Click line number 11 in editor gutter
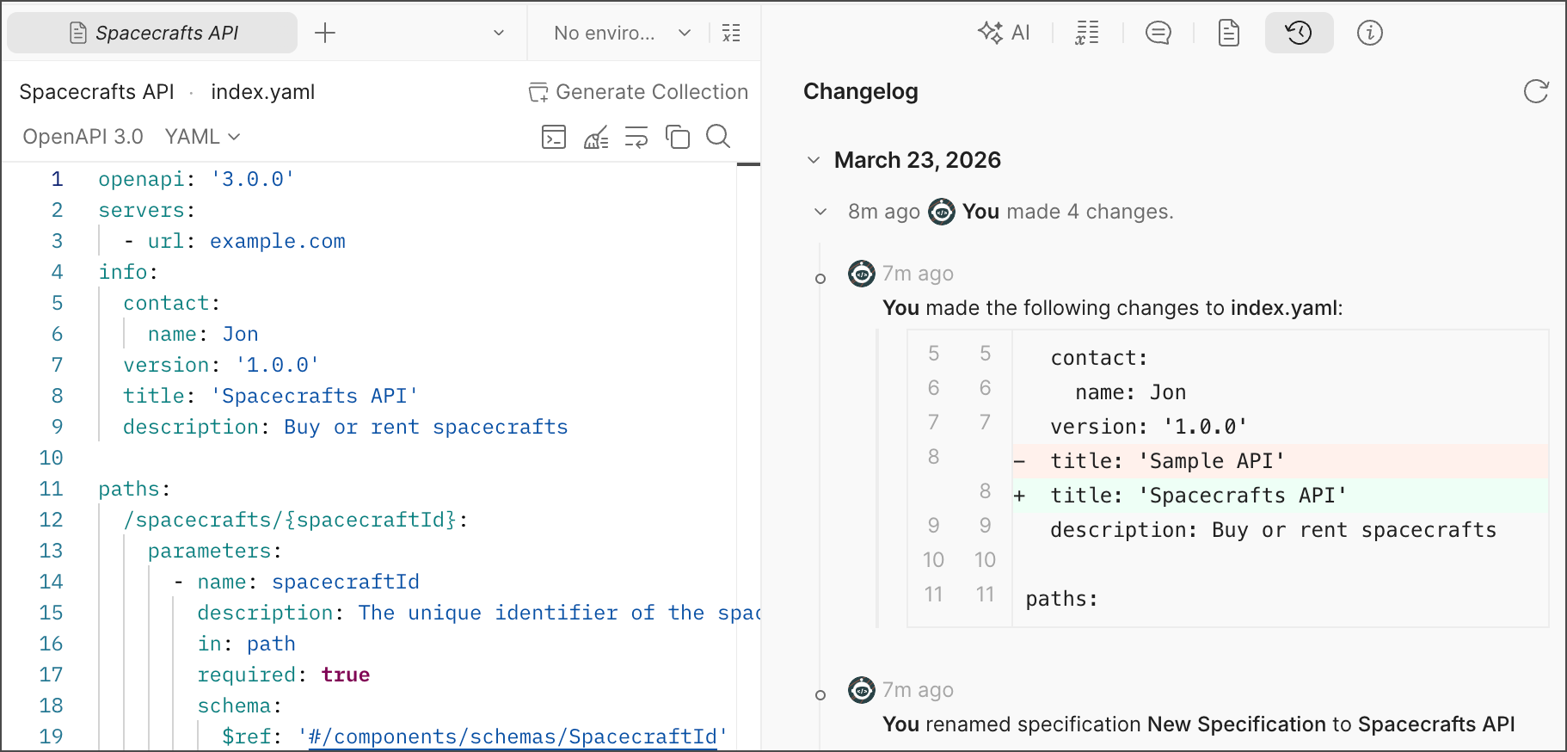The height and width of the screenshot is (752, 1567). point(51,489)
